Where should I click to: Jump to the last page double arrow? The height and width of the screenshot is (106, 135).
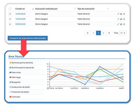[x=109, y=33]
